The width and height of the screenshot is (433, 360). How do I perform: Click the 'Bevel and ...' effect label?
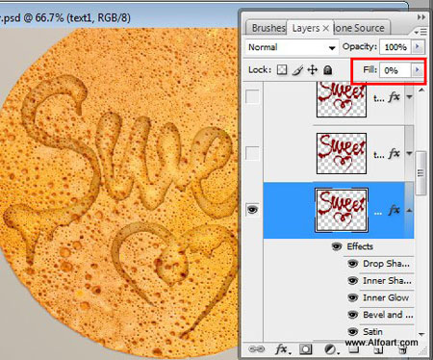(388, 315)
